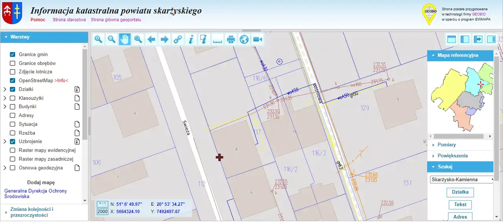The width and height of the screenshot is (503, 223).
Task: Expand the Działki layer tree node
Action: (5, 89)
